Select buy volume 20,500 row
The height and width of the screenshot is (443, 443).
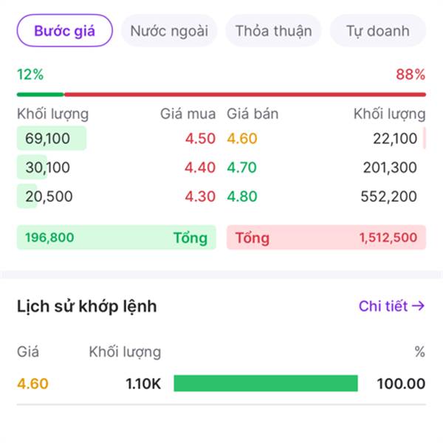tap(48, 197)
